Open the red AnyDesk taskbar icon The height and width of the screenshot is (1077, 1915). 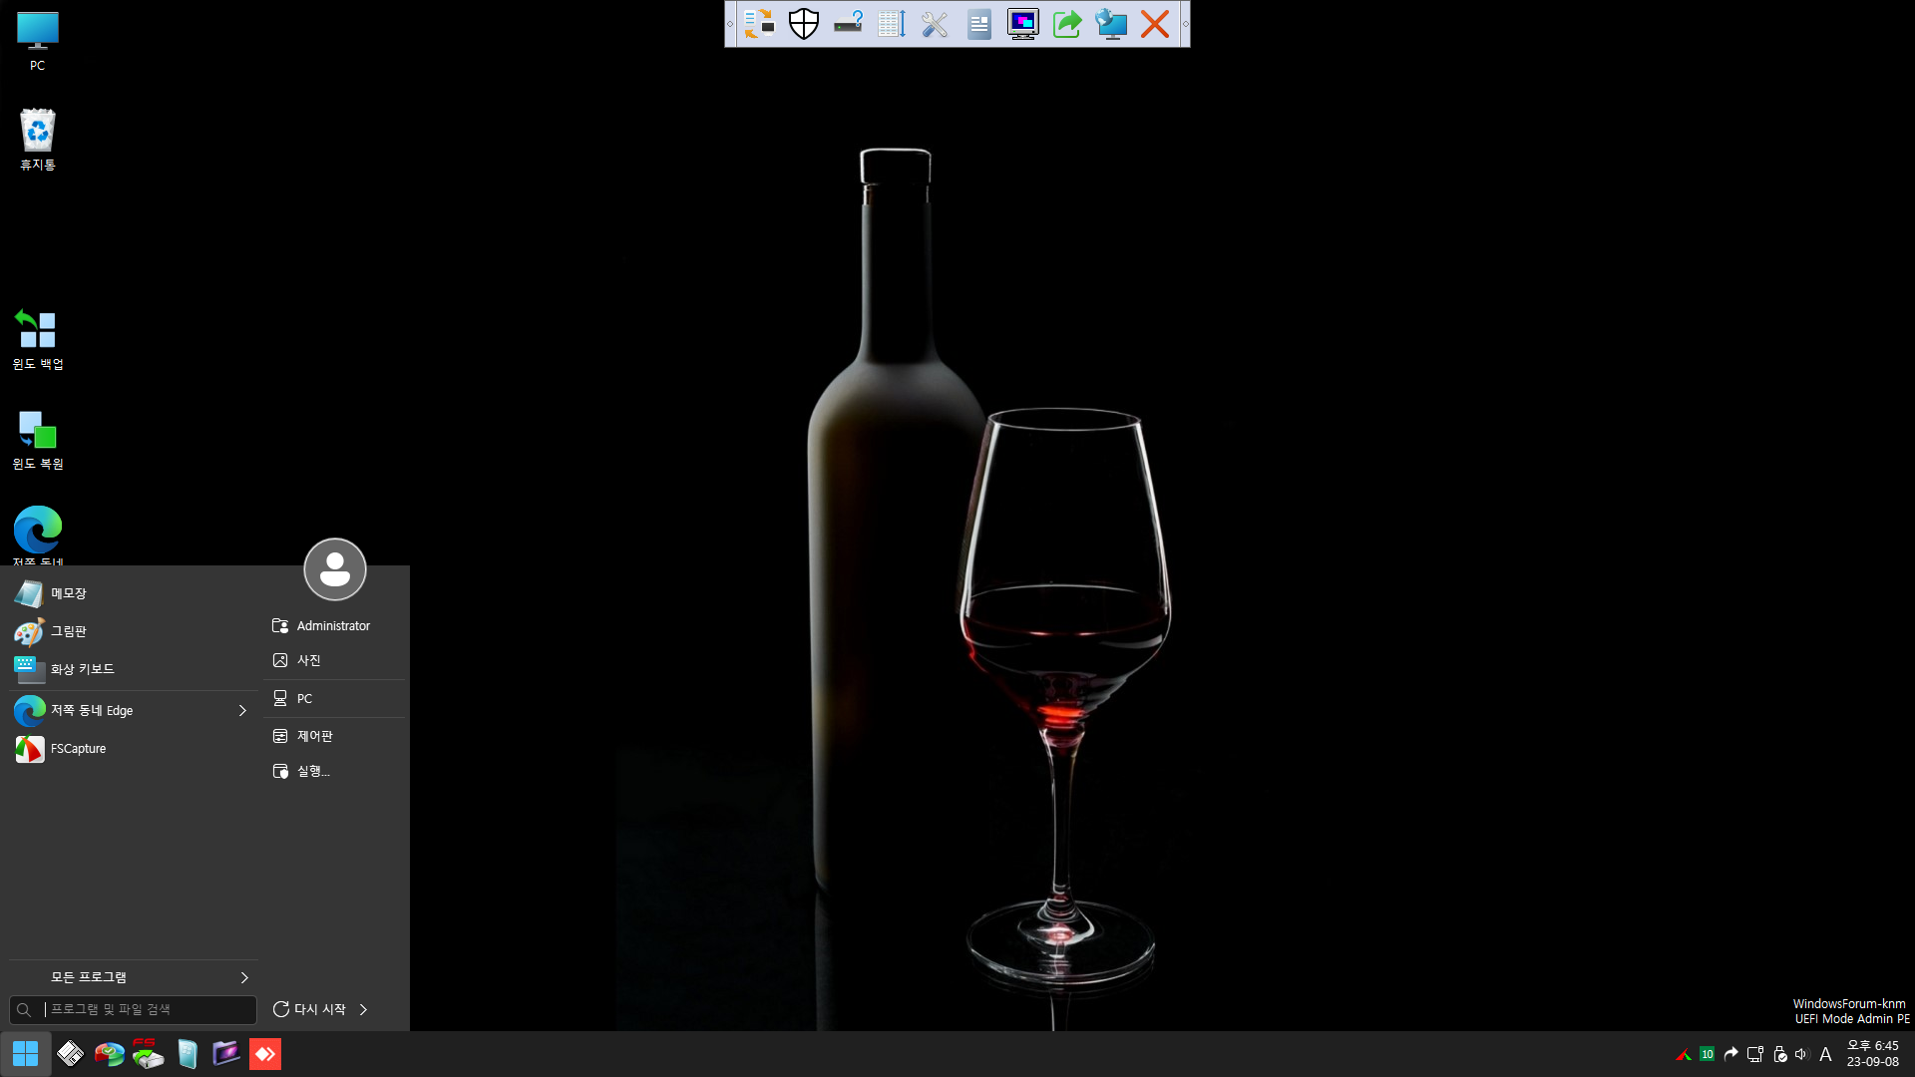(x=265, y=1054)
